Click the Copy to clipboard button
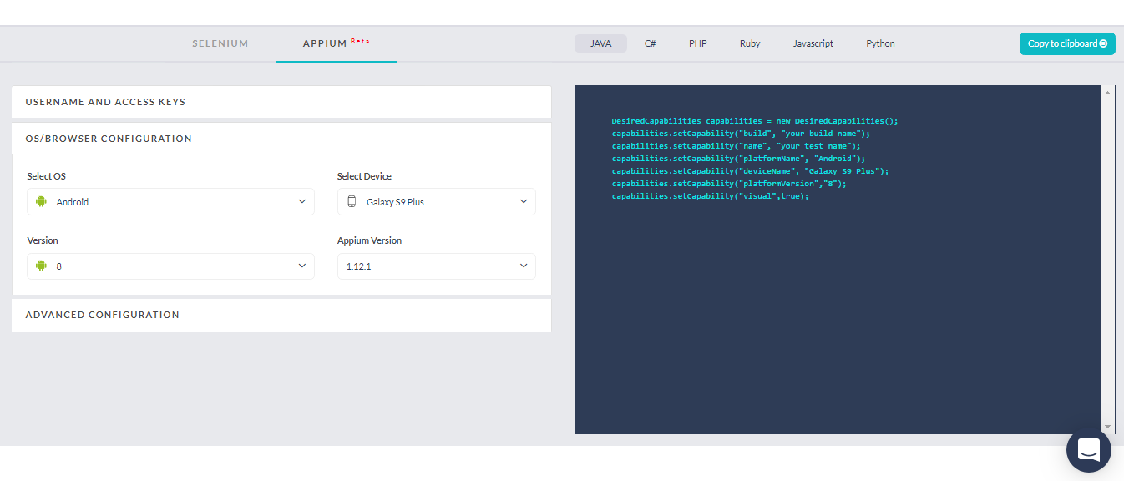This screenshot has width=1124, height=481. click(x=1067, y=43)
